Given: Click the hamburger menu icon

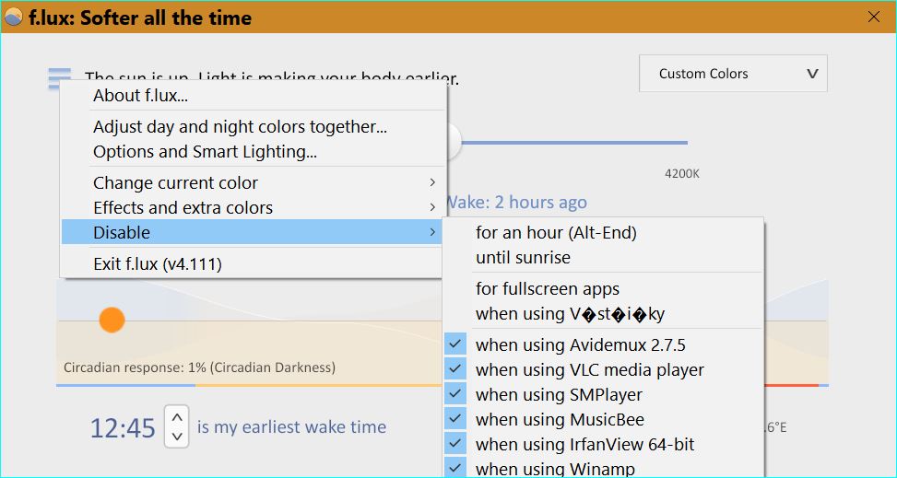Looking at the screenshot, I should 59,79.
